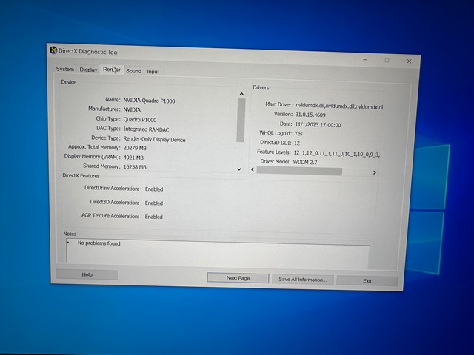Click Save All Information button

point(303,280)
